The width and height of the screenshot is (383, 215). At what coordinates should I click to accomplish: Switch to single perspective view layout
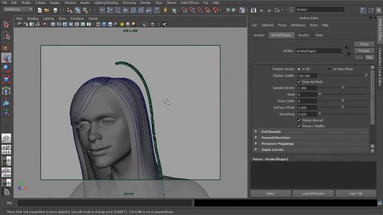coord(7,138)
